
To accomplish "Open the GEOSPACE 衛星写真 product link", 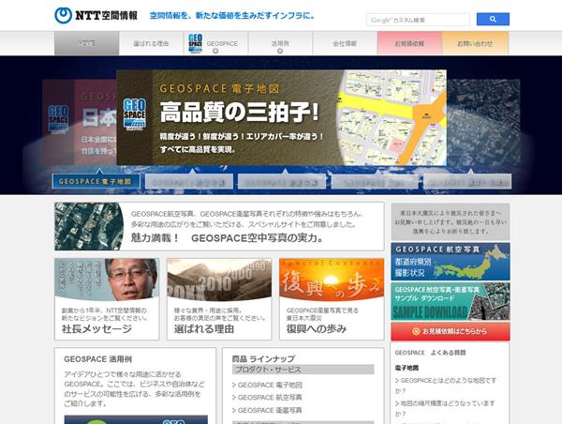I will coord(270,410).
